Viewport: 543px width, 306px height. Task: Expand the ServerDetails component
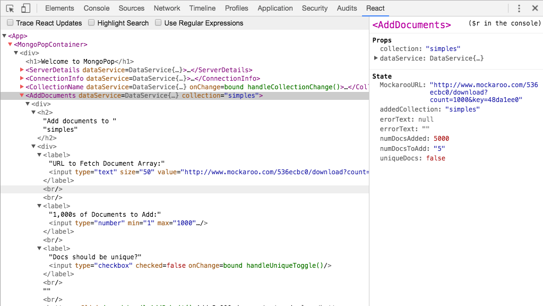click(x=22, y=70)
